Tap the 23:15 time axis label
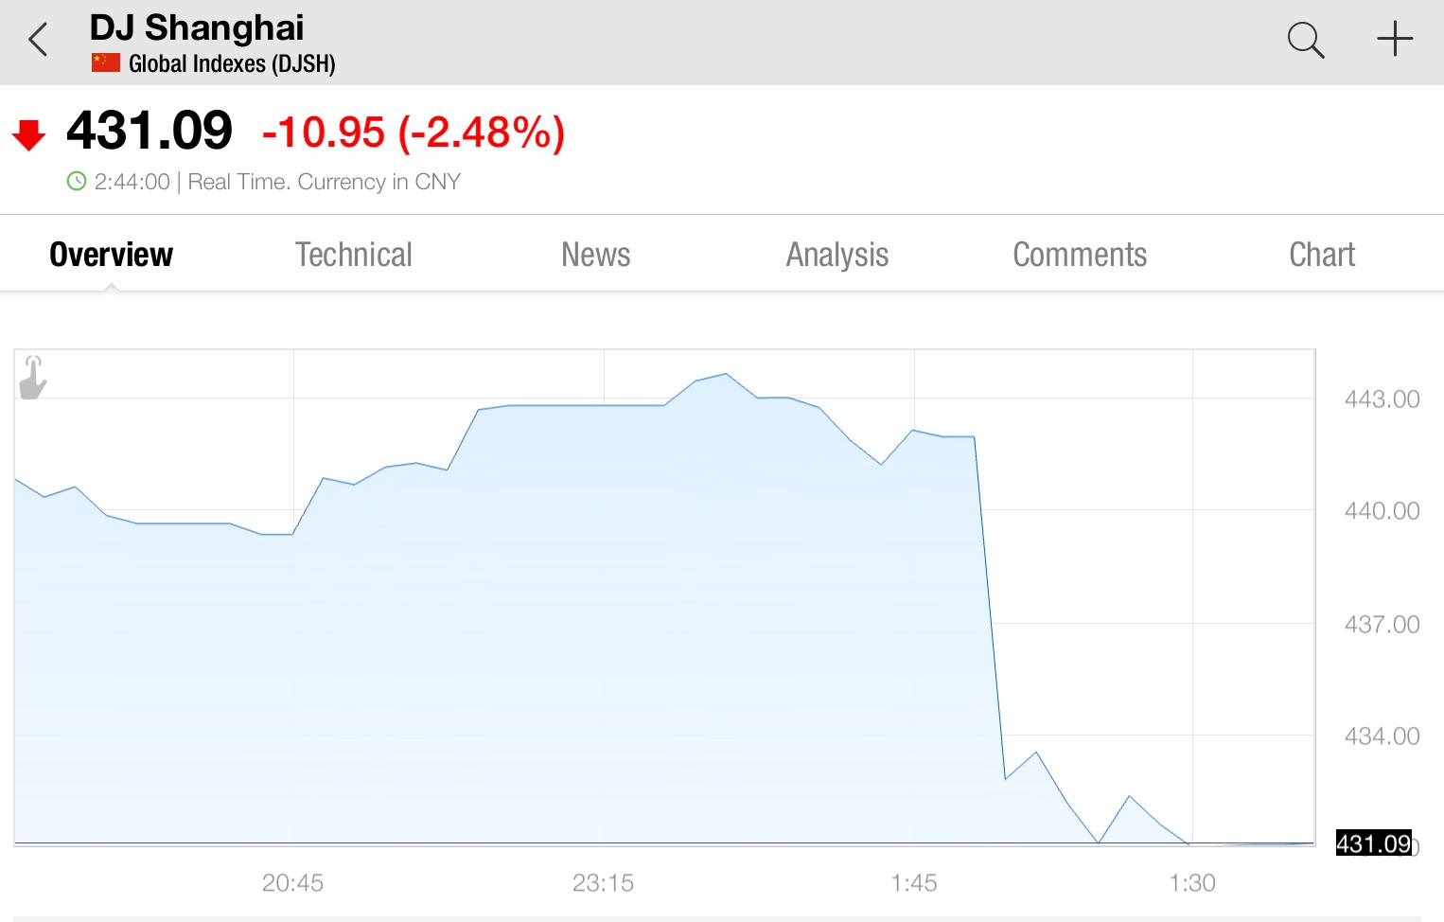 point(603,882)
